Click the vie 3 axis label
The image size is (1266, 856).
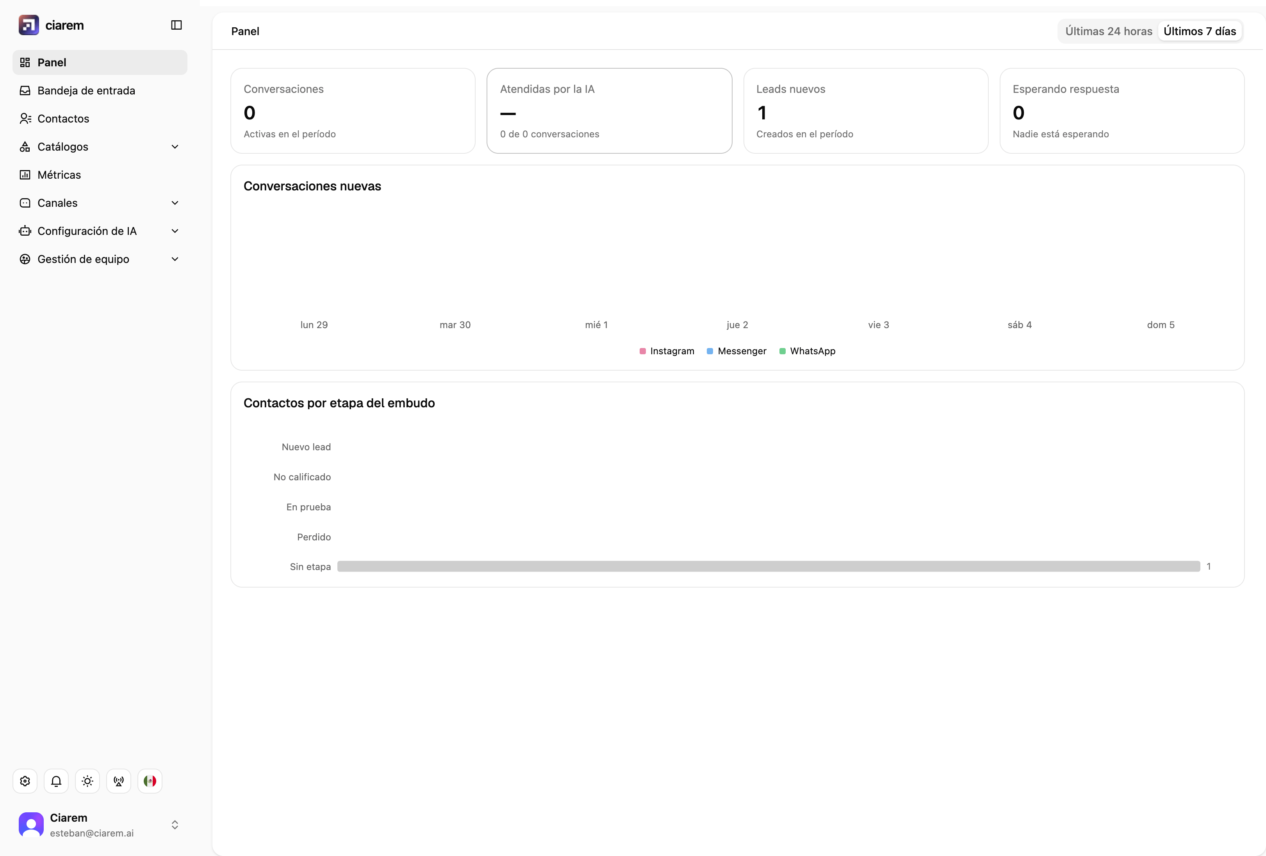coord(879,325)
